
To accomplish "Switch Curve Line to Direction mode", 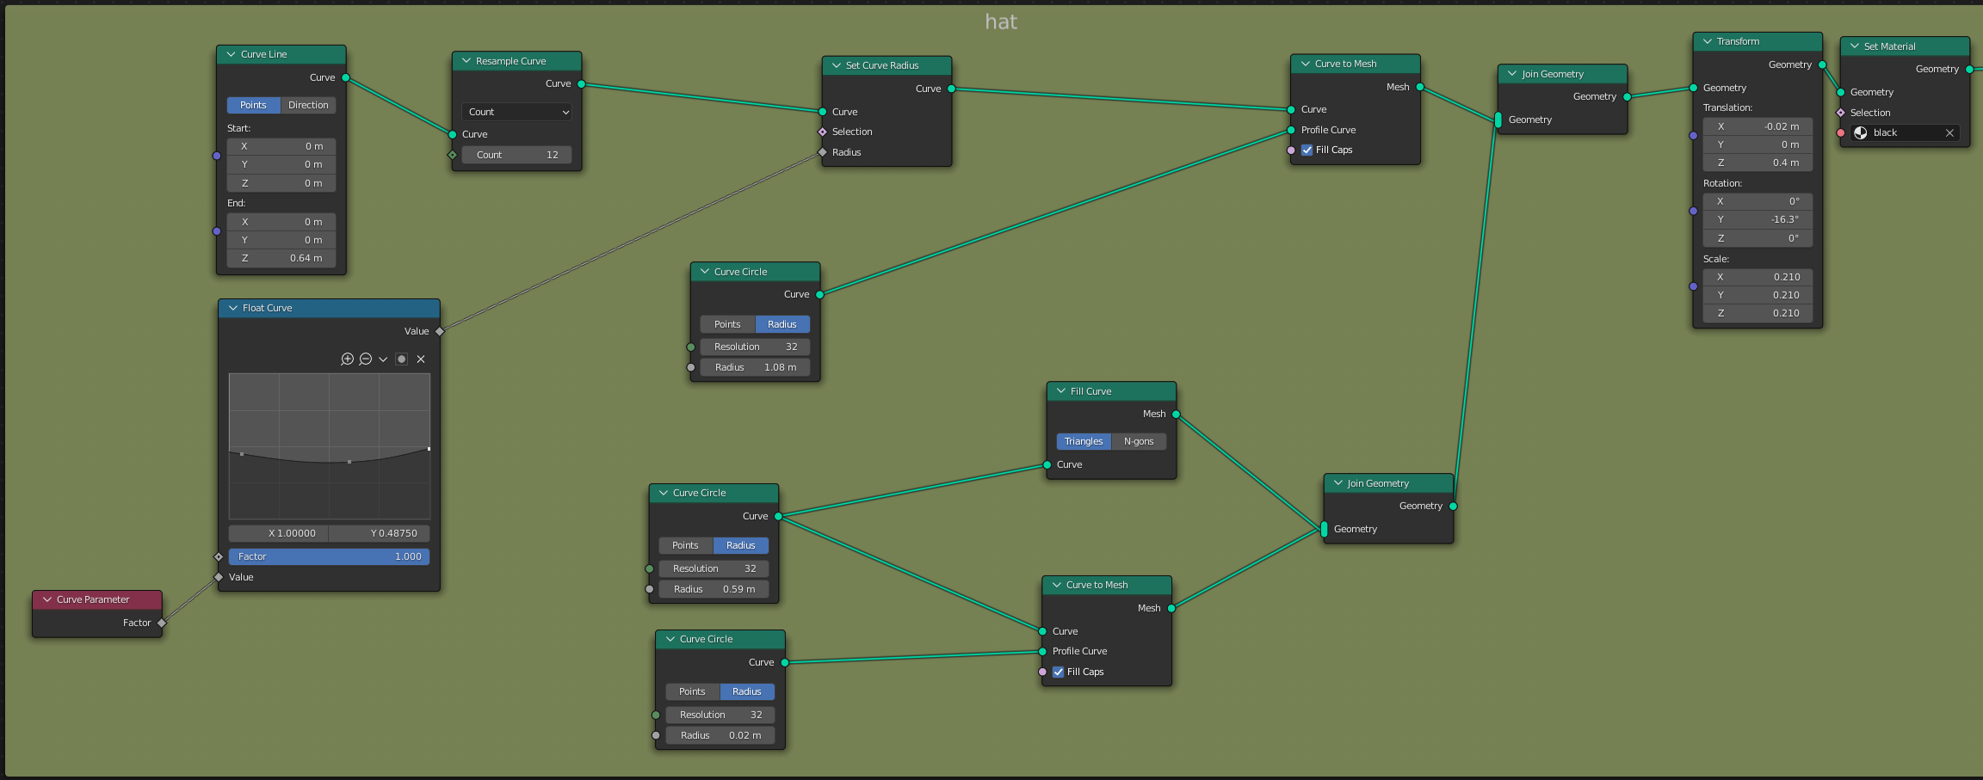I will point(308,105).
